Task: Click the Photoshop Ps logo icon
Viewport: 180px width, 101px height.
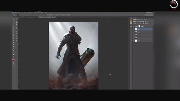Action: tap(13, 13)
